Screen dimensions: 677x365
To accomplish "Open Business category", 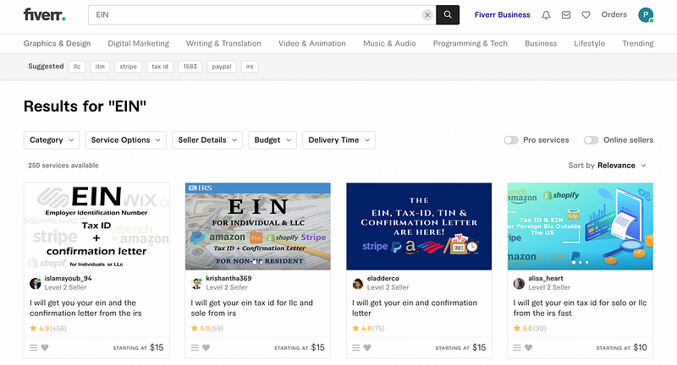I will click(x=541, y=44).
